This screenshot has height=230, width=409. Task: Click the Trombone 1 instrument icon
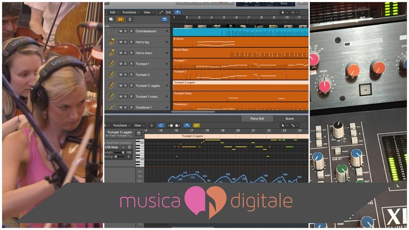(111, 107)
